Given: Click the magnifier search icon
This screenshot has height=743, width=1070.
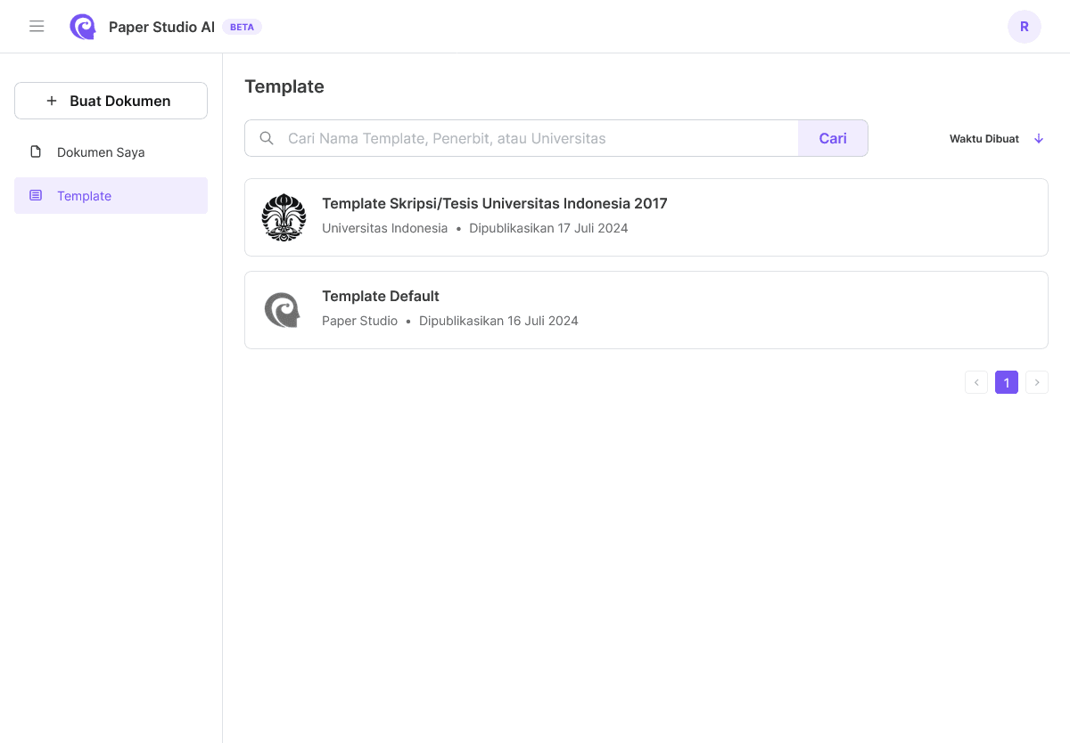Looking at the screenshot, I should (x=267, y=138).
